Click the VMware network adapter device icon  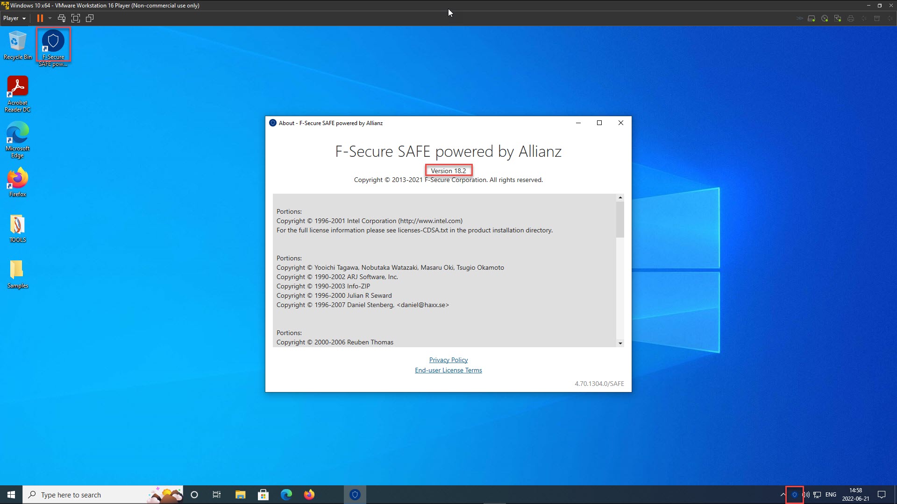tap(838, 19)
